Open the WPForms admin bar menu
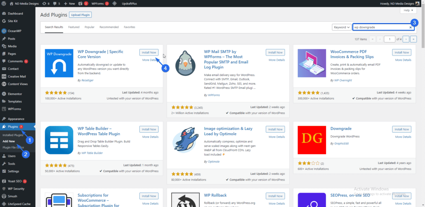The width and height of the screenshot is (425, 207). 100,4
